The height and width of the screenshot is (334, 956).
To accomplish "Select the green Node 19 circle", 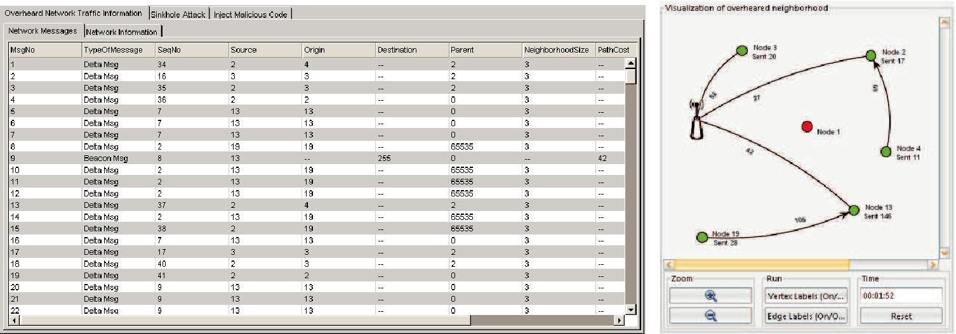I will coord(702,237).
